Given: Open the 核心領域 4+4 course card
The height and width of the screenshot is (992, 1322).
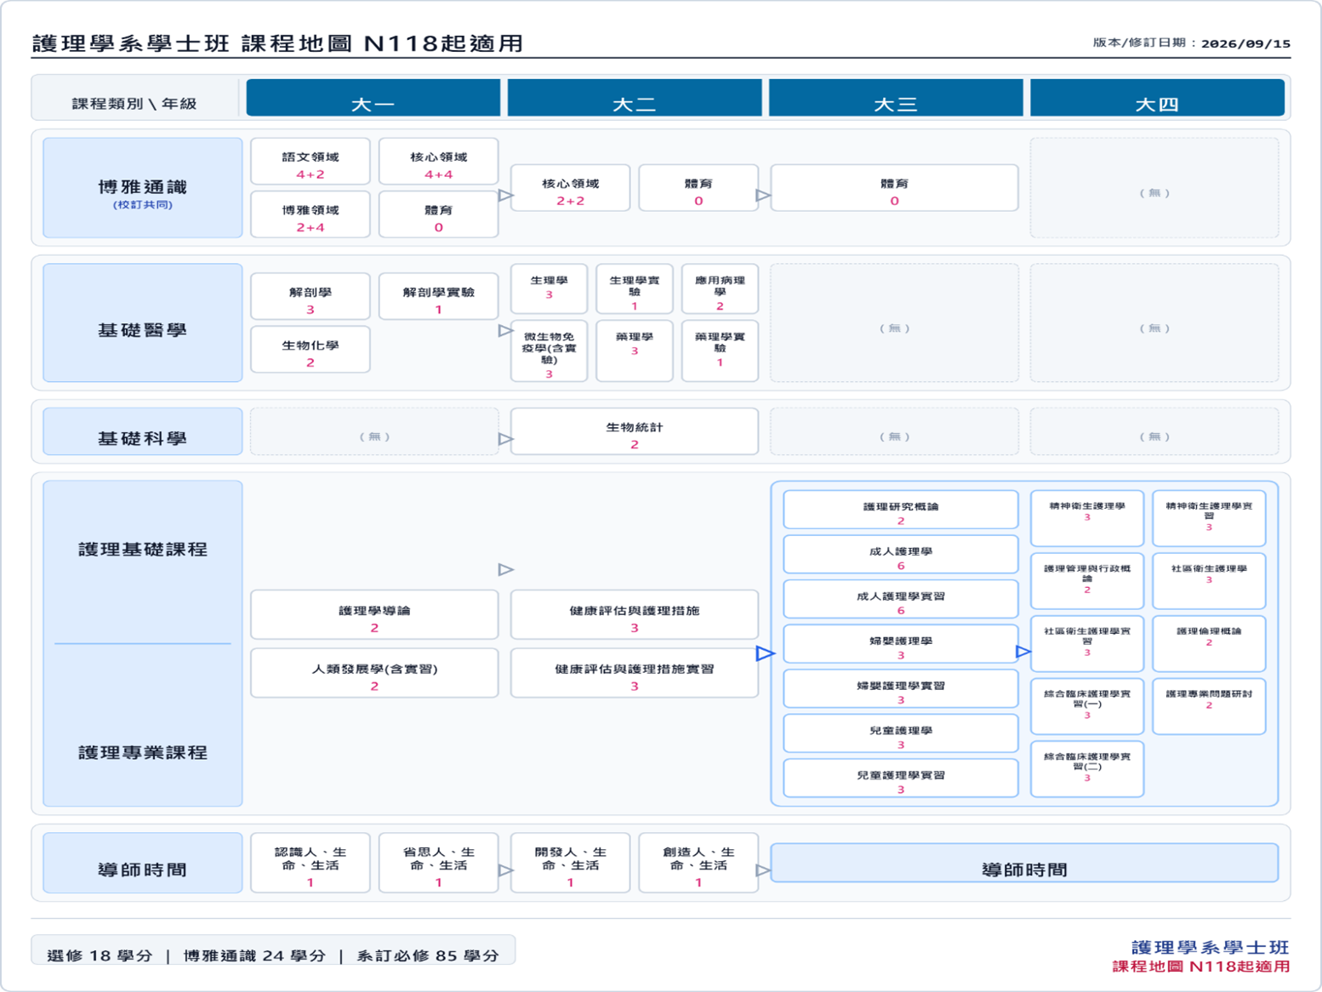Looking at the screenshot, I should (438, 162).
